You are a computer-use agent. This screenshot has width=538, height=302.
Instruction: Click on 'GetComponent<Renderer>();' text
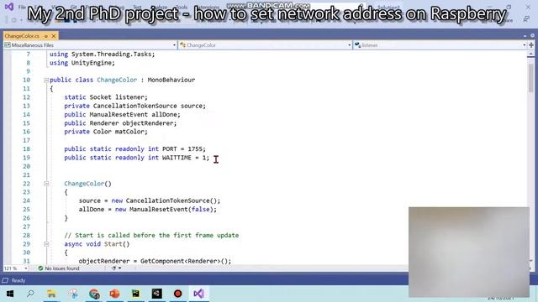tap(186, 261)
